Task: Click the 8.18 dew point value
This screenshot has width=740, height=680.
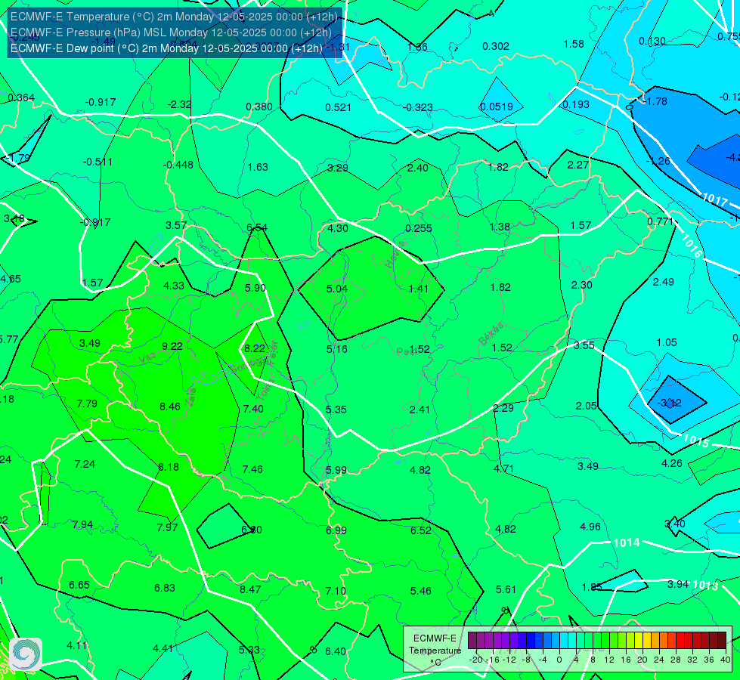Action: [169, 467]
